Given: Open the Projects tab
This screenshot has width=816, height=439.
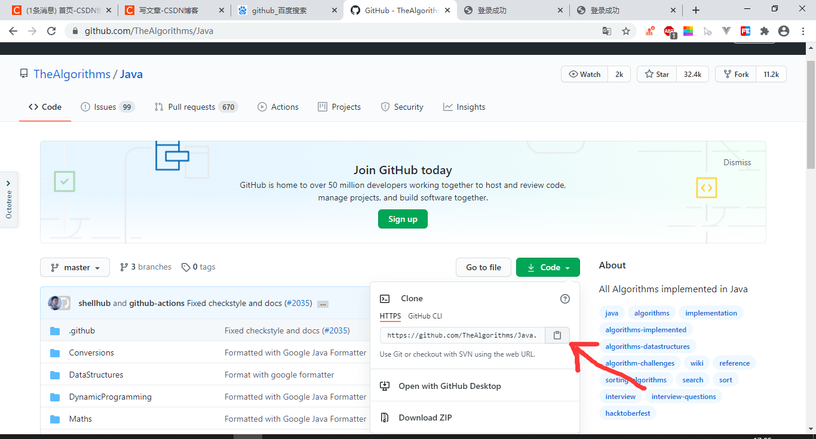Looking at the screenshot, I should 339,107.
